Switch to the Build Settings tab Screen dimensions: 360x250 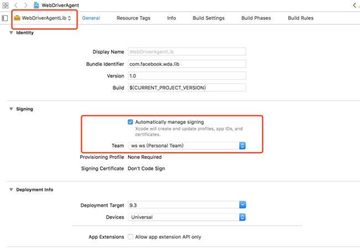[x=208, y=18]
